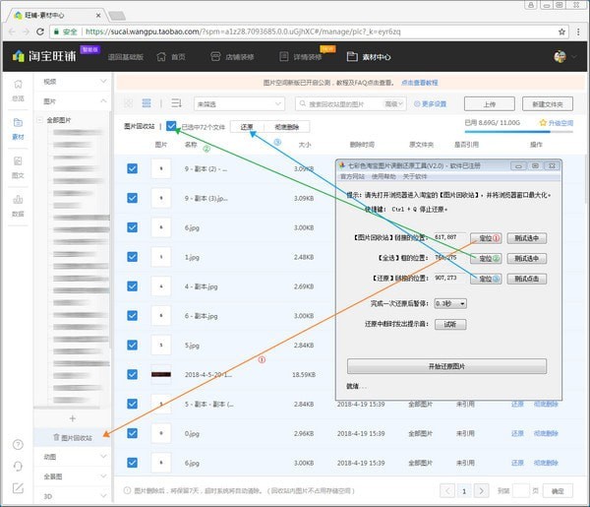Open the 数据 sidebar chart icon
The image size is (590, 507).
18,206
